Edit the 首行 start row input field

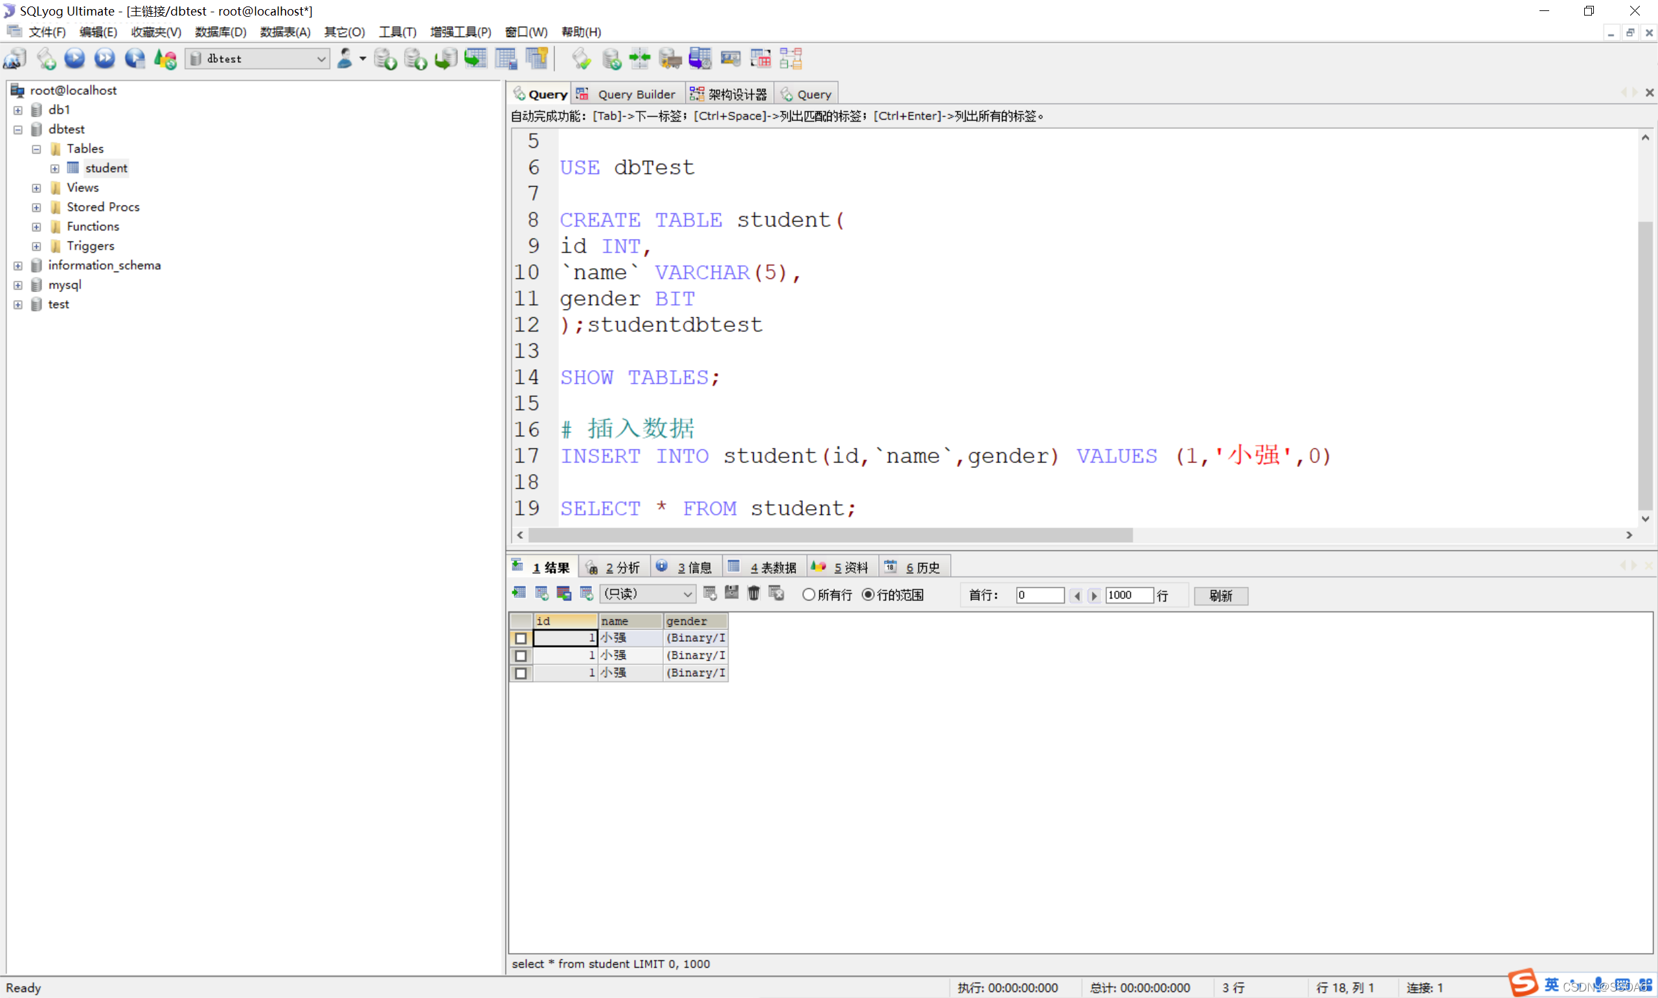pos(1039,595)
